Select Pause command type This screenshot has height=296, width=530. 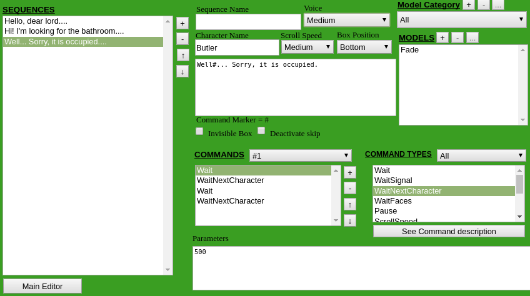click(x=444, y=211)
